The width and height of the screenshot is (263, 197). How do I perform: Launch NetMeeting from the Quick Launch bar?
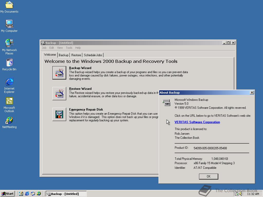coord(39,194)
